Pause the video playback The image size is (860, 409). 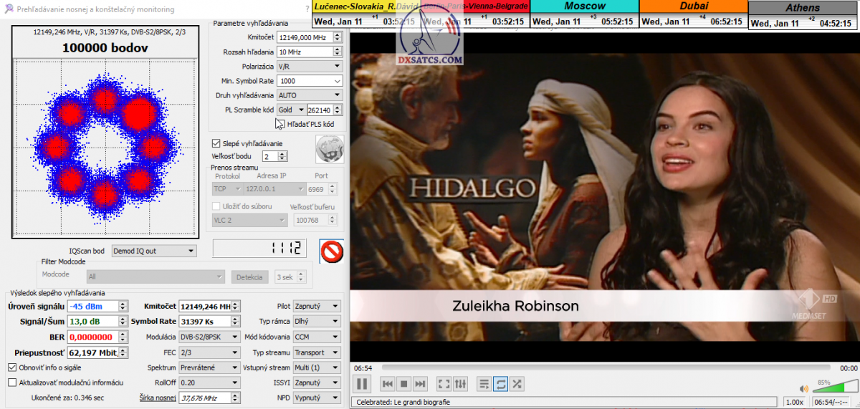(362, 384)
